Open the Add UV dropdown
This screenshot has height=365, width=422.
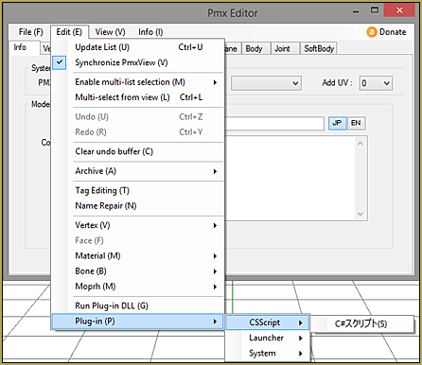click(x=376, y=83)
